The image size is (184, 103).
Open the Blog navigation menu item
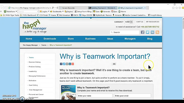coord(150,39)
